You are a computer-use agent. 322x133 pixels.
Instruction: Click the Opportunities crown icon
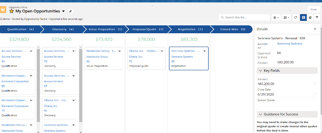click(x=3, y=9)
